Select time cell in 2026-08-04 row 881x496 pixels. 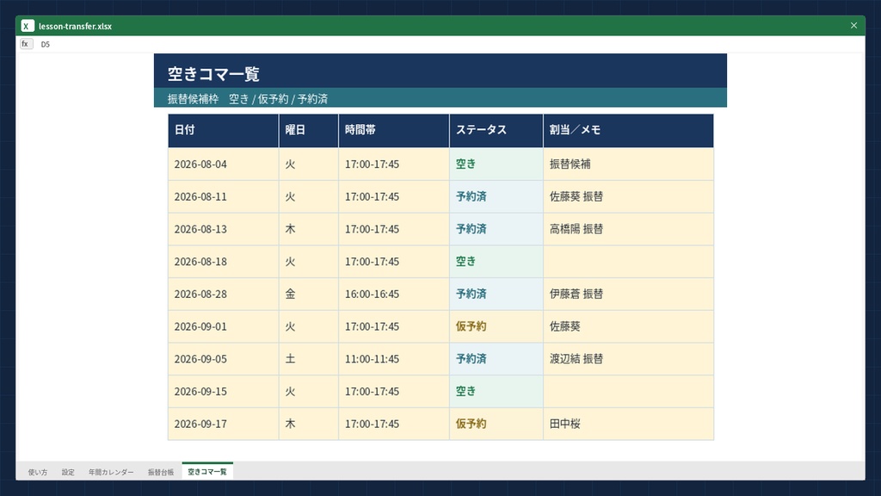[x=394, y=164]
